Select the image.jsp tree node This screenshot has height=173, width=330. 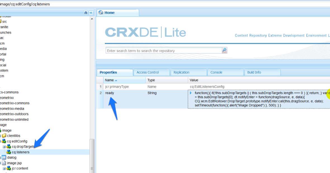coord(14,163)
